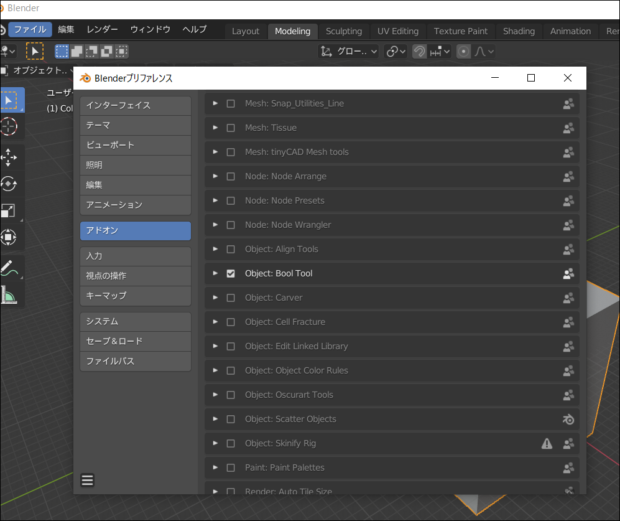Enable the Paint: Paint Palettes addon
Viewport: 620px width, 521px height.
coord(231,467)
